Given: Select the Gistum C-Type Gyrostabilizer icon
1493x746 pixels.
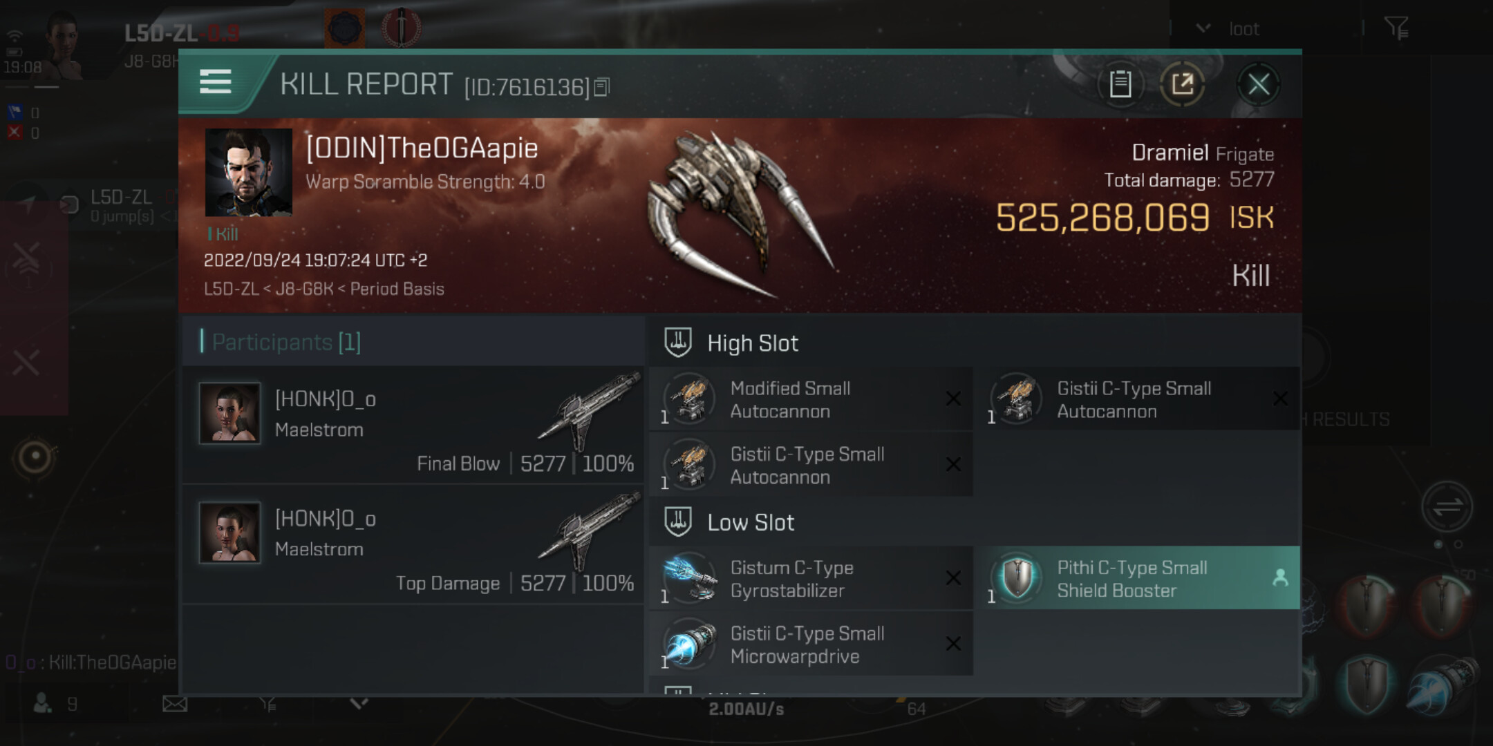Looking at the screenshot, I should [689, 578].
